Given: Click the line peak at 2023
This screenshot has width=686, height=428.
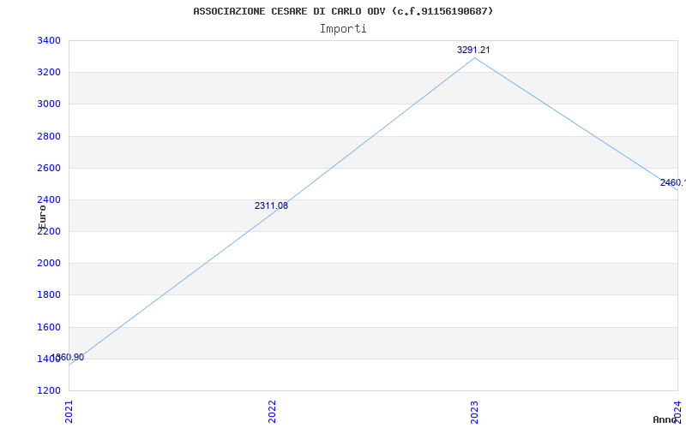Looking at the screenshot, I should point(475,57).
